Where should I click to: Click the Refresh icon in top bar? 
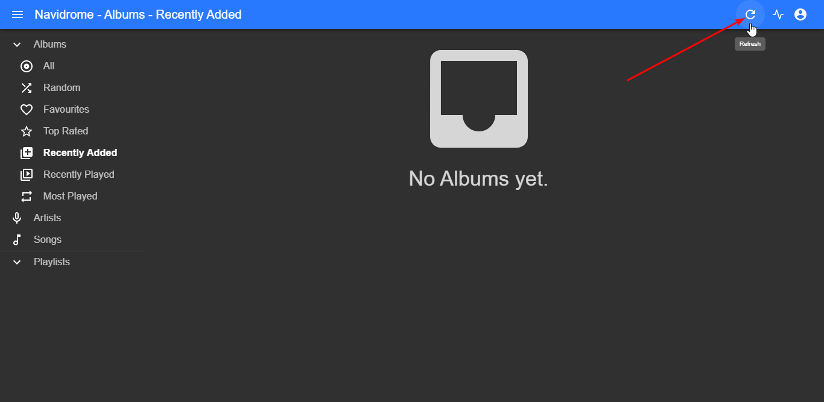(750, 14)
